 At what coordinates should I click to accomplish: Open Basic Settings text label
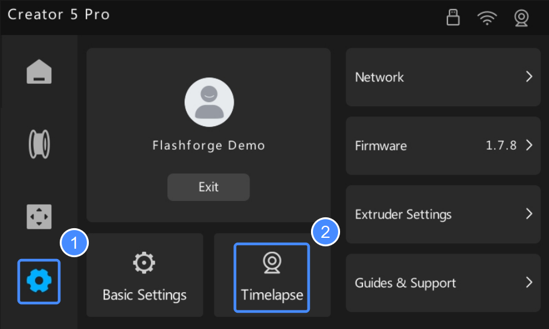click(144, 295)
